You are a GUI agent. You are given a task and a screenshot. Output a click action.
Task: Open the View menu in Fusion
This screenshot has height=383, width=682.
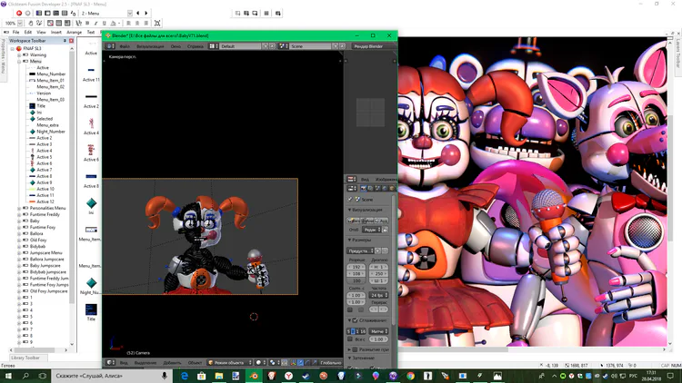[41, 32]
